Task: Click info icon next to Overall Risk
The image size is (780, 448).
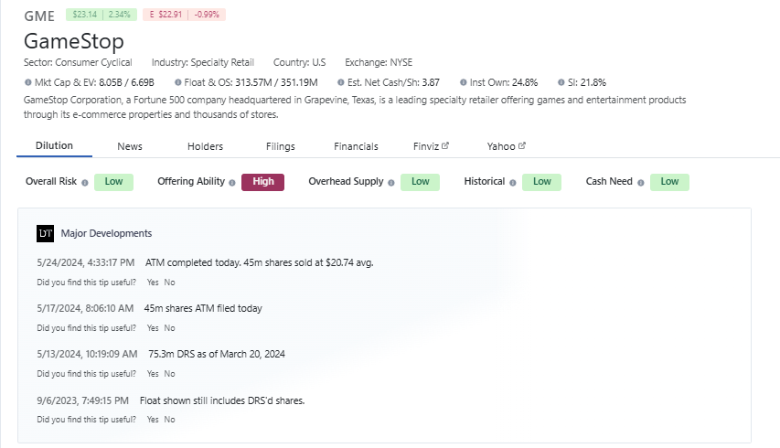Action: pyautogui.click(x=85, y=182)
